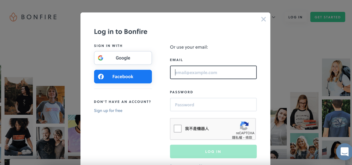Screen dimensions: 352x165
Task: Open the girl with books photo thumbnail
Action: pyautogui.click(x=304, y=111)
